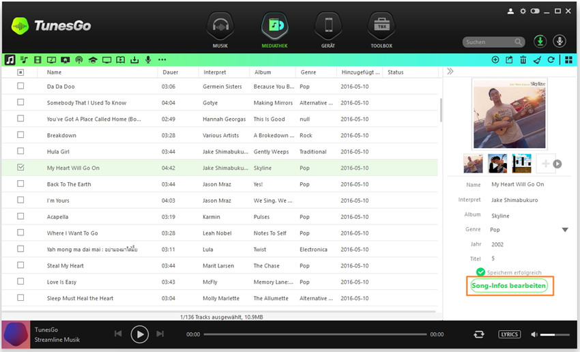Click the playback progress bar
Screen dimensions: 580x352
point(315,334)
